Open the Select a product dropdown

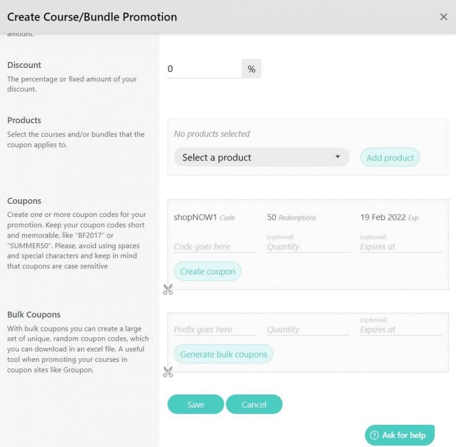coord(261,158)
